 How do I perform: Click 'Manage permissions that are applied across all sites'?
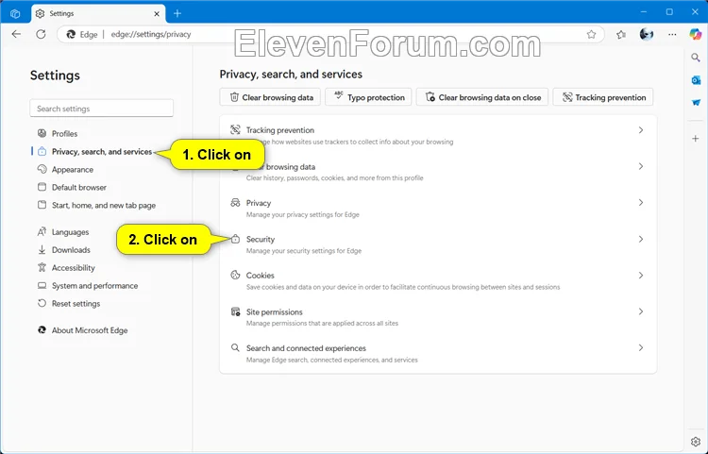tap(322, 323)
